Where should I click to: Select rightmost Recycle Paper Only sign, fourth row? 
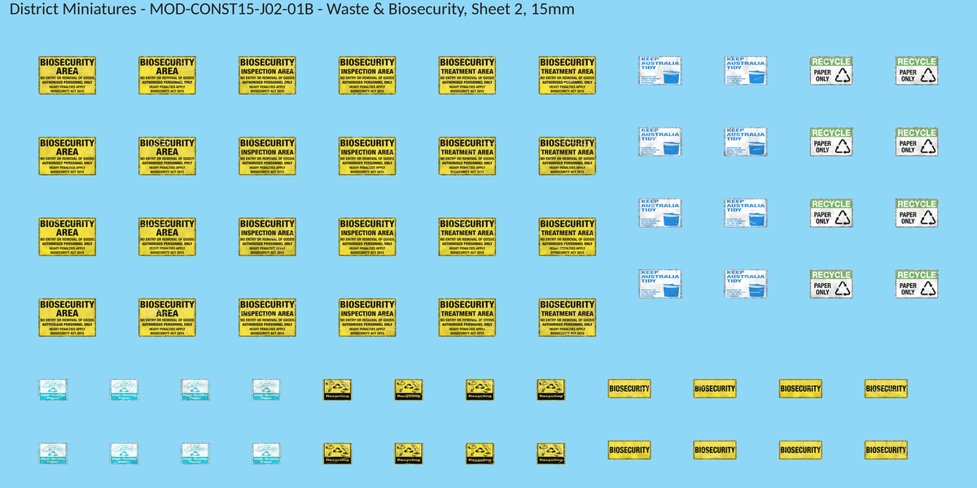[917, 285]
